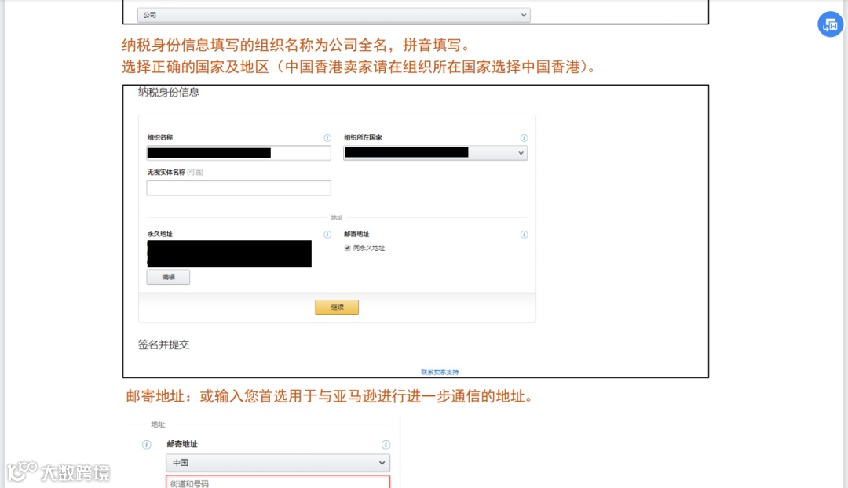The image size is (848, 488).
Task: Click the 组织名称 text field
Action: 237,152
